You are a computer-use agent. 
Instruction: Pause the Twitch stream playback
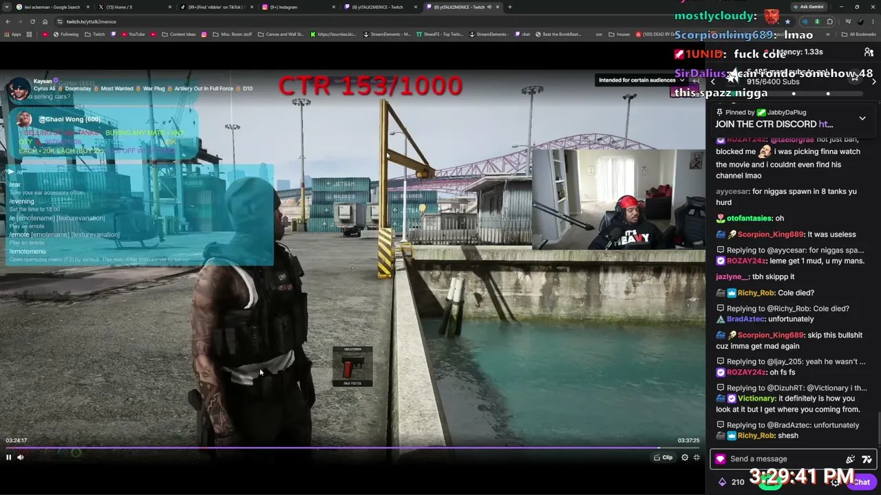coord(9,457)
